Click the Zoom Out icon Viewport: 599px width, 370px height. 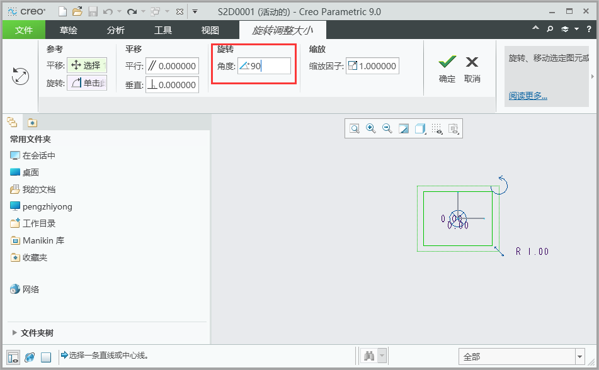point(387,128)
